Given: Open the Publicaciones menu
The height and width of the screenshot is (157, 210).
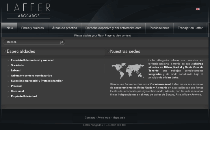Looking at the screenshot, I should (159, 28).
